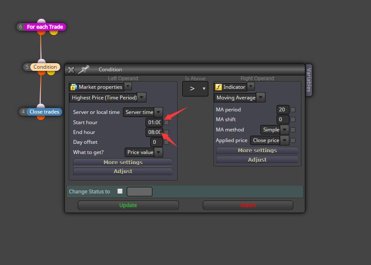Click the Change Status to value box
Viewport: 371px width, 265px height.
pyautogui.click(x=140, y=192)
